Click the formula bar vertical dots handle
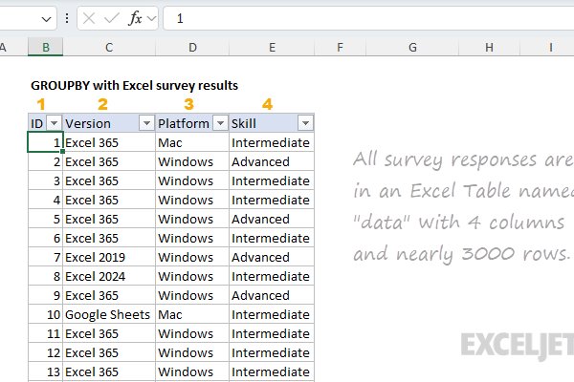 (67, 18)
